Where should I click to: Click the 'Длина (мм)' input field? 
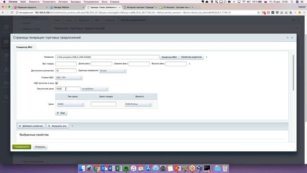click(101, 64)
